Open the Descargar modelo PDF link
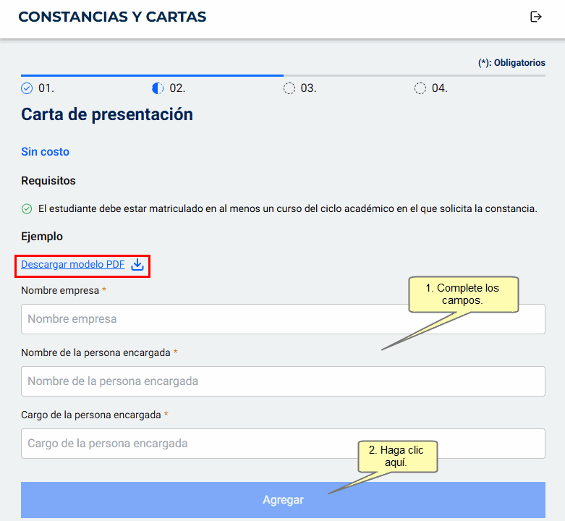The height and width of the screenshot is (521, 565). pos(73,265)
